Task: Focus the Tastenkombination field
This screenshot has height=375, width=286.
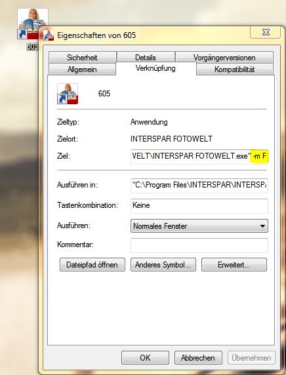Action: [199, 206]
